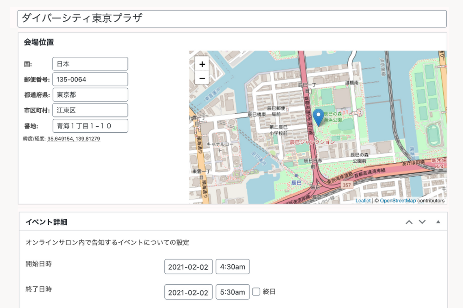Open the OpenStreetMap attribution link
The image size is (463, 308).
tap(397, 201)
